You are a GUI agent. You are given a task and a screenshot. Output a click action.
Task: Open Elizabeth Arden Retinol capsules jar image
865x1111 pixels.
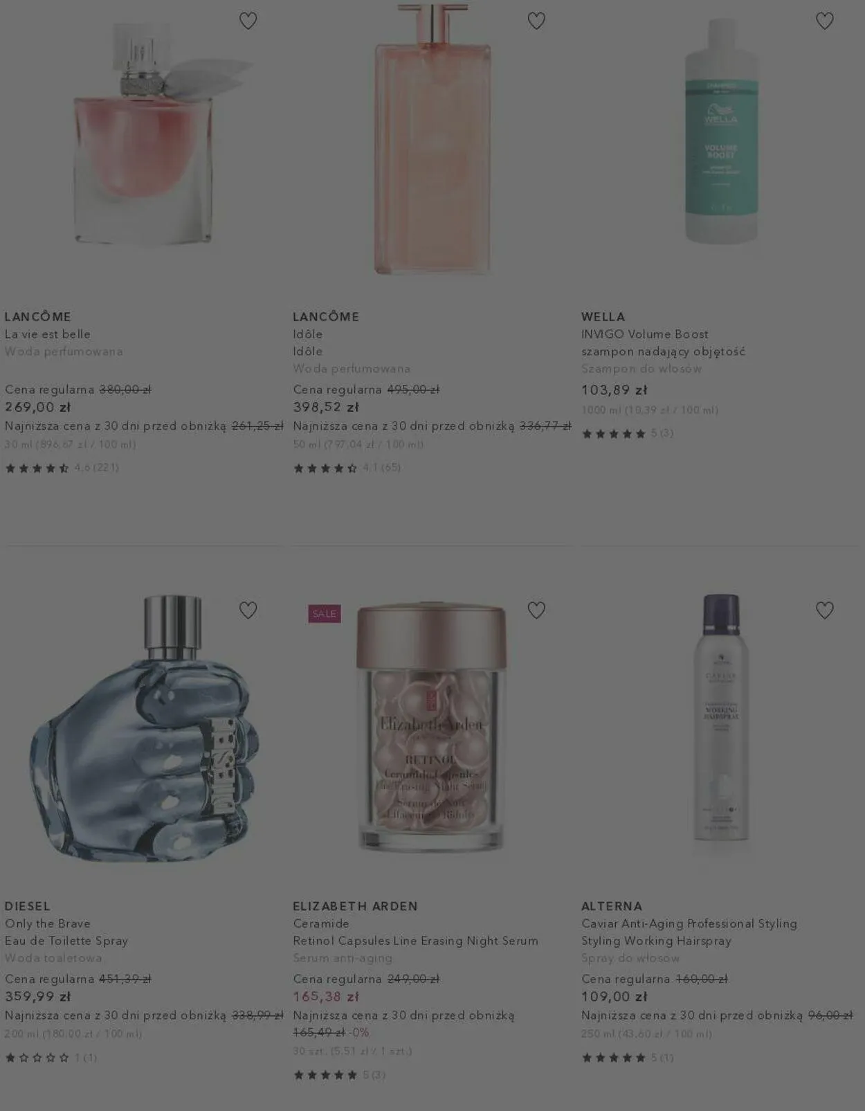click(432, 725)
